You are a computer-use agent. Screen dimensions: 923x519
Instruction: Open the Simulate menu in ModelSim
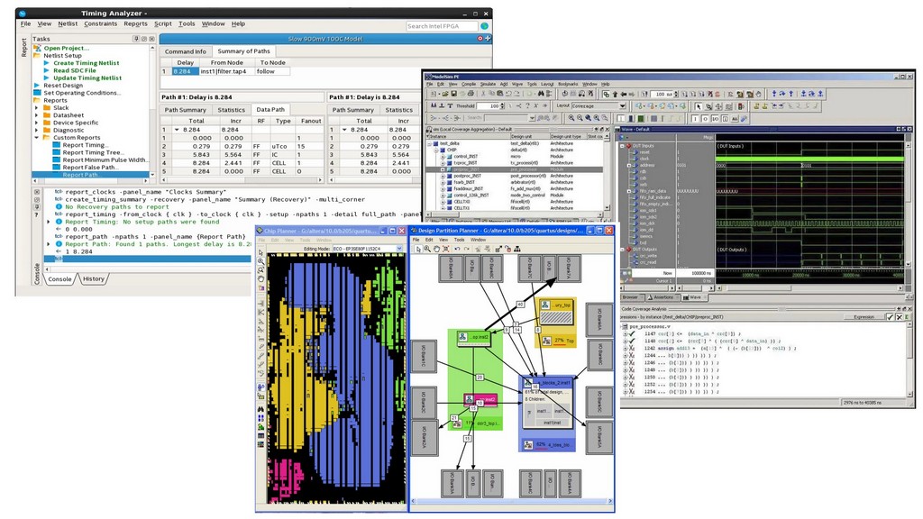click(488, 84)
